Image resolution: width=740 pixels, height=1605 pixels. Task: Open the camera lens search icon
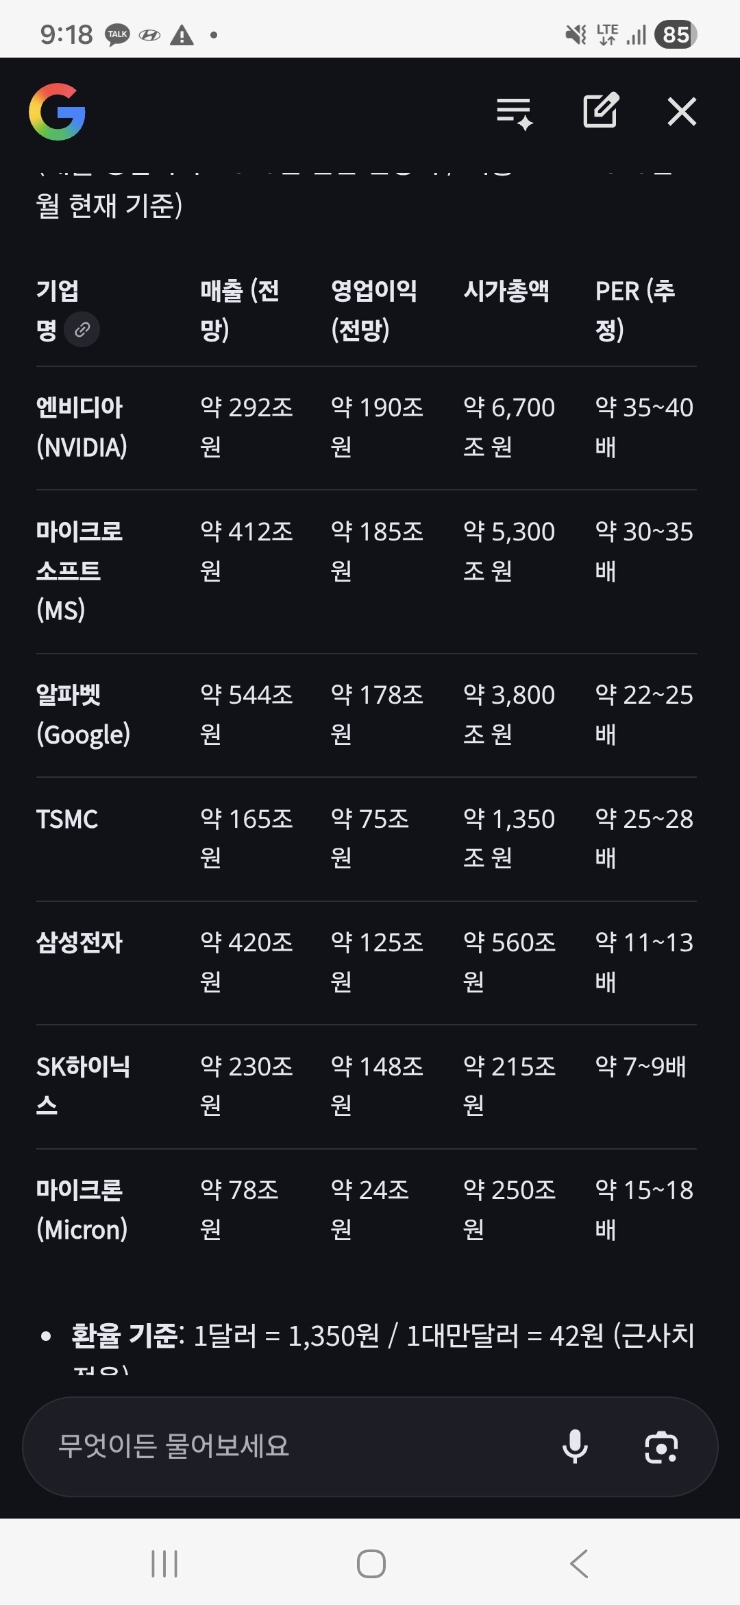tap(661, 1447)
